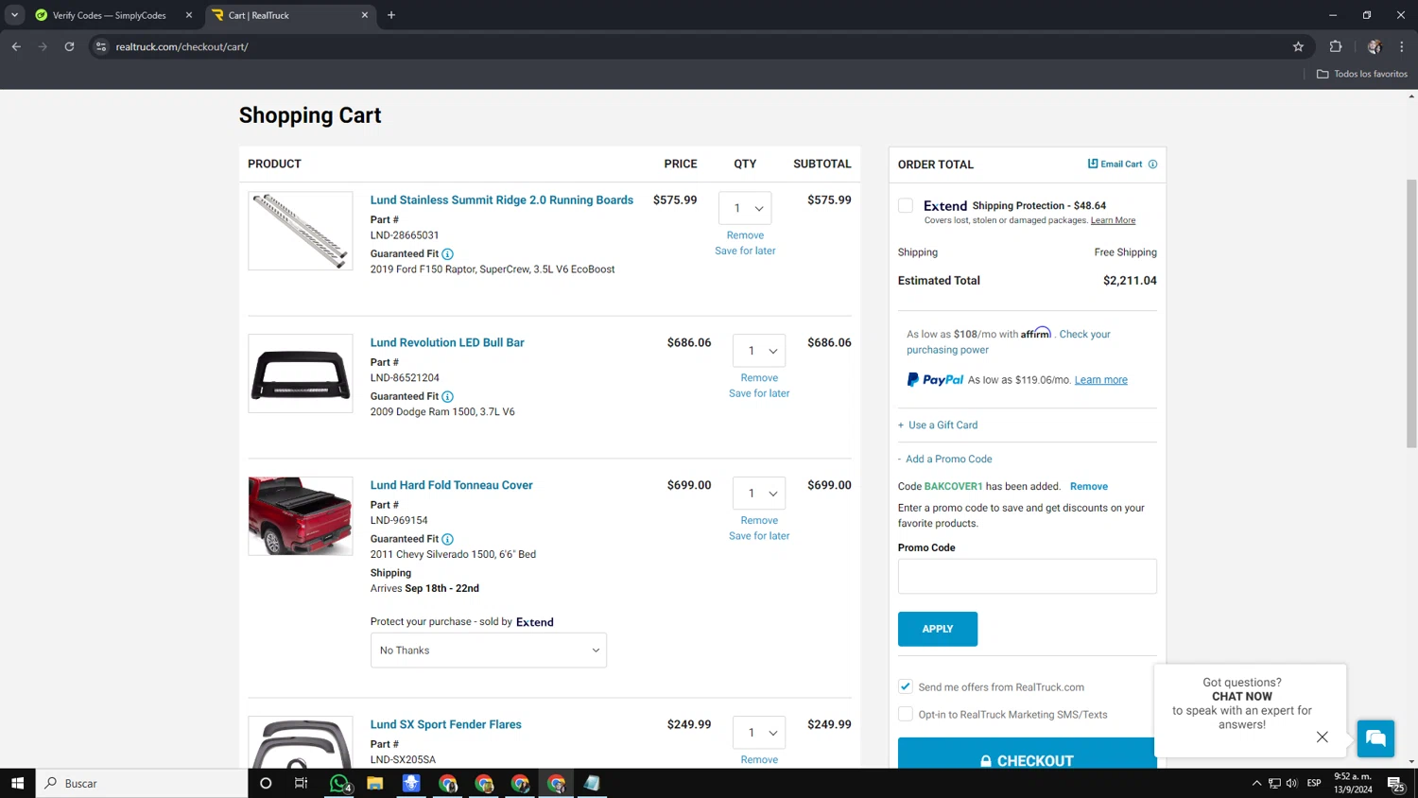Click the Email Cart link
Viewport: 1418px width, 798px height.
[1115, 165]
